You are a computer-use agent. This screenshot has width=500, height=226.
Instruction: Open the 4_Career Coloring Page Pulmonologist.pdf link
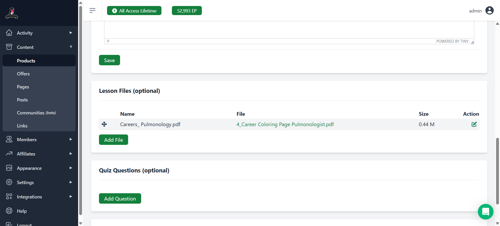pos(285,124)
